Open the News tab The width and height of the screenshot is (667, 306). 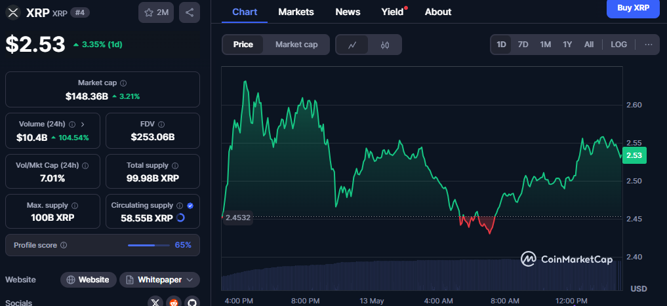coord(348,12)
